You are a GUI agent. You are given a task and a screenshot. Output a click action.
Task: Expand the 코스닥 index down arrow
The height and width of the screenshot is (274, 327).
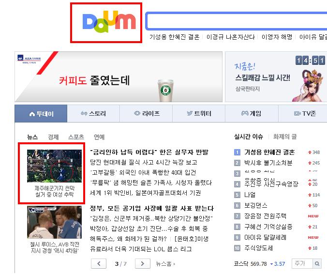coord(271,264)
